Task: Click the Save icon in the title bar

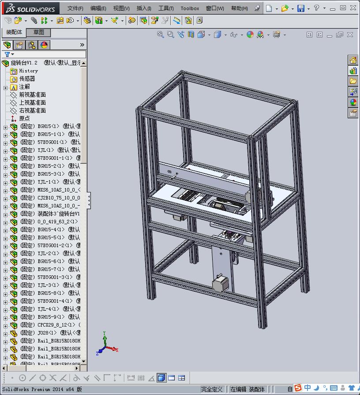Action: (x=300, y=8)
